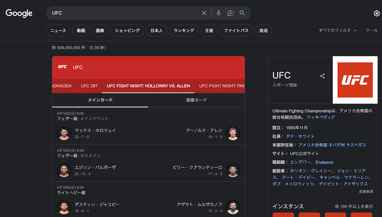Click Arnold Allen's fighter photo
The height and width of the screenshot is (217, 382).
click(x=233, y=134)
